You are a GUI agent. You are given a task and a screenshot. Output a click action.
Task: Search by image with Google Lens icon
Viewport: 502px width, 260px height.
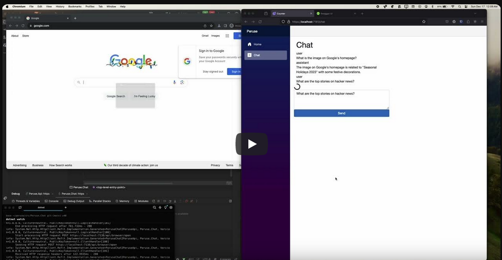point(182,82)
